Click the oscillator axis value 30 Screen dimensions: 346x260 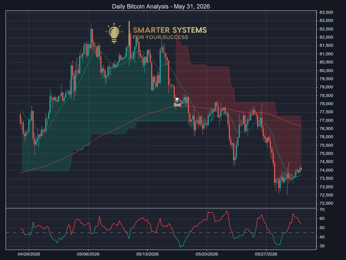[322, 246]
